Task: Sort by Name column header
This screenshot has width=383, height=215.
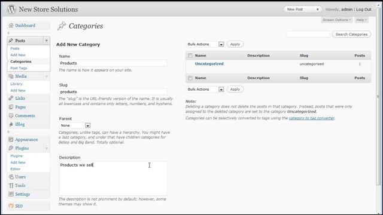Action: click(x=200, y=56)
